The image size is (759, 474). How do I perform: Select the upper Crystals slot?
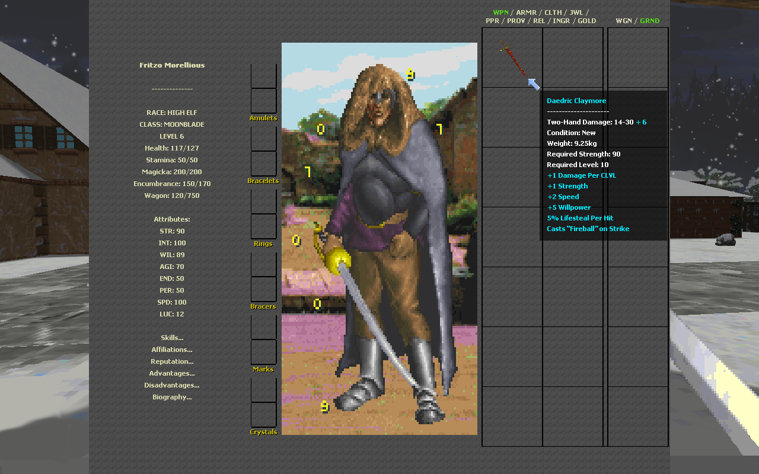(x=263, y=390)
